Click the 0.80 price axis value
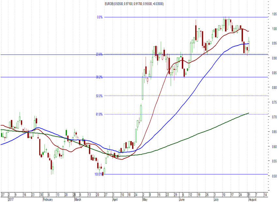 (x=274, y=87)
